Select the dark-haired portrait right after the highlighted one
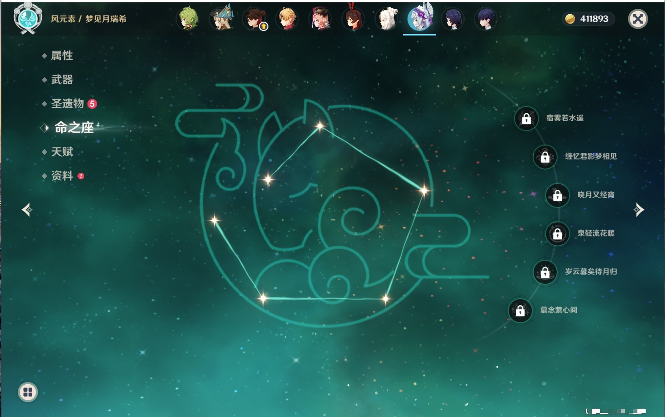This screenshot has height=417, width=665. click(453, 19)
